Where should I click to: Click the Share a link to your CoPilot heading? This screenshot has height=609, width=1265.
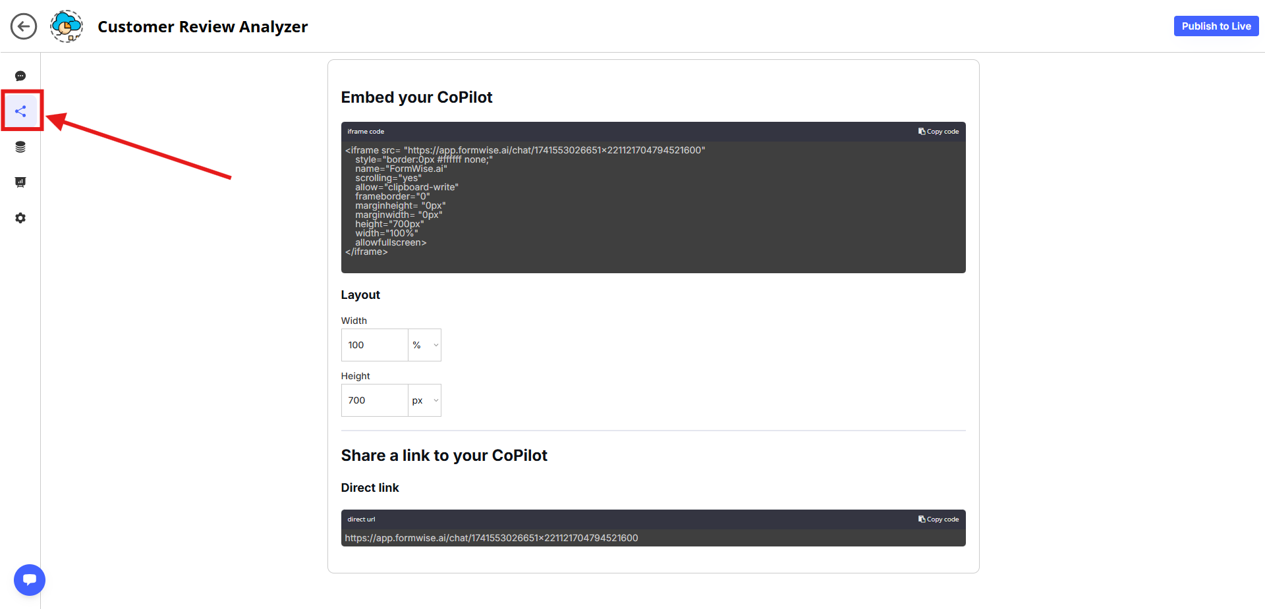tap(444, 456)
